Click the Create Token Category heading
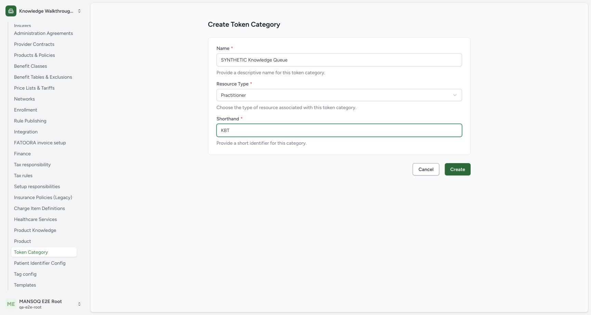The height and width of the screenshot is (315, 591). [x=244, y=24]
